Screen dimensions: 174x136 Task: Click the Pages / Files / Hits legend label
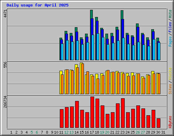pyautogui.click(x=170, y=28)
